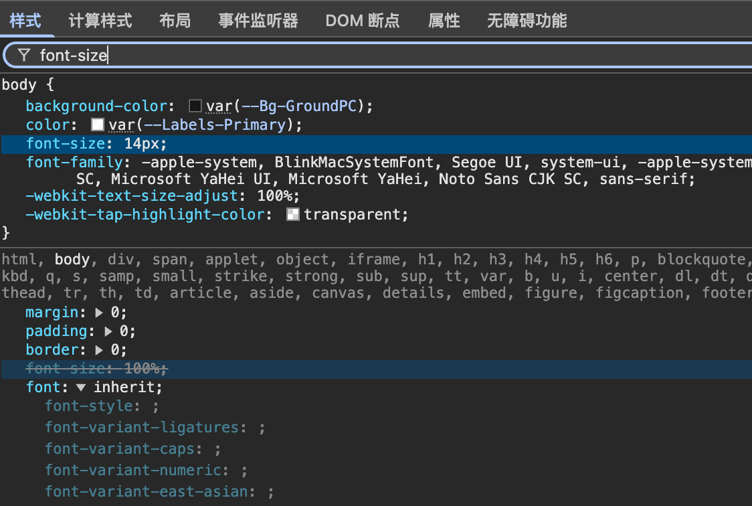Switch to the 无障碍功能 tab

pyautogui.click(x=527, y=21)
